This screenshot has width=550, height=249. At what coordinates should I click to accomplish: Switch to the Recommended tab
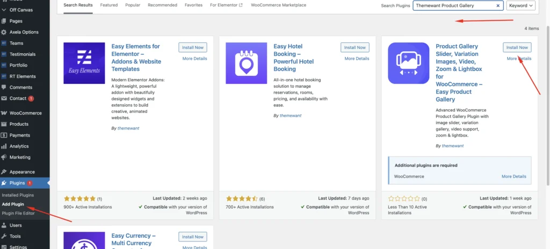tap(162, 5)
